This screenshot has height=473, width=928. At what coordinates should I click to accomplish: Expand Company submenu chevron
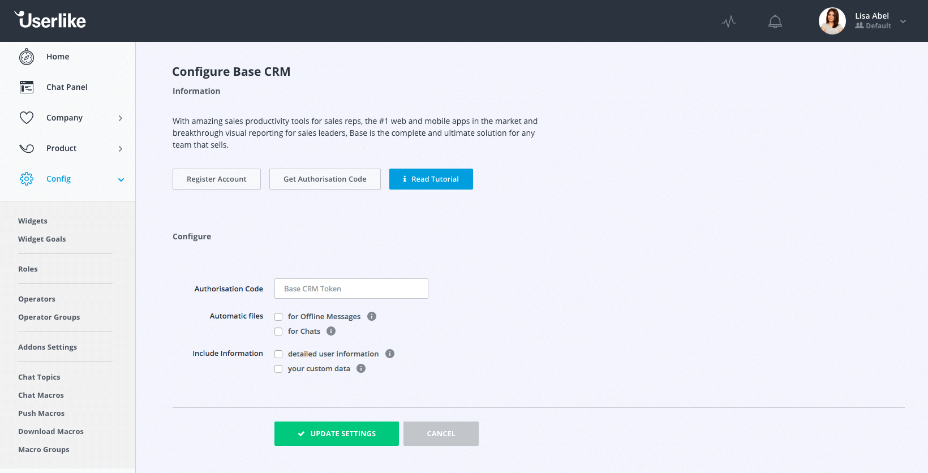121,118
